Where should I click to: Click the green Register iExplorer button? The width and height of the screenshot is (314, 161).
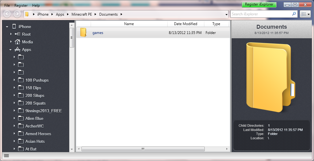(x=259, y=4)
